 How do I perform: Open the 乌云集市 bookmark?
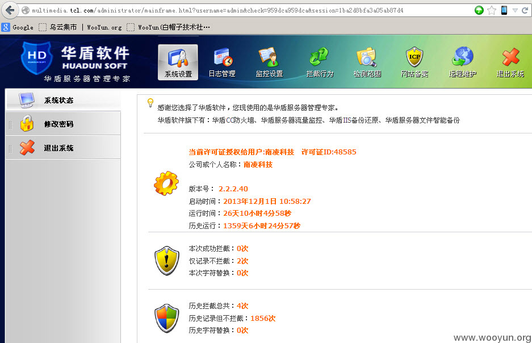[x=58, y=27]
